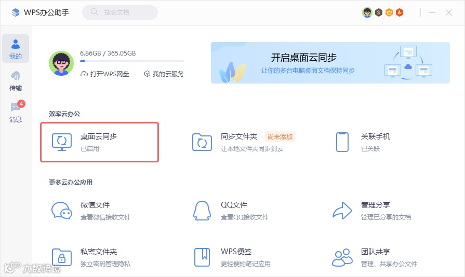
Task: Open 管理分享 entry
Action: [373, 211]
